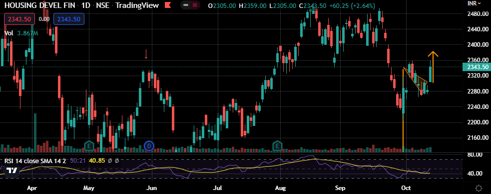
Task: Click the 2440.00 price axis label
Action: point(478,29)
